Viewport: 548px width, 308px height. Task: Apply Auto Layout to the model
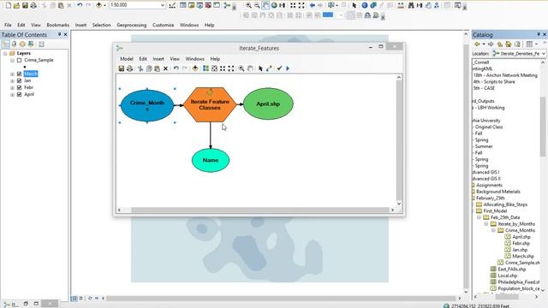pyautogui.click(x=205, y=68)
